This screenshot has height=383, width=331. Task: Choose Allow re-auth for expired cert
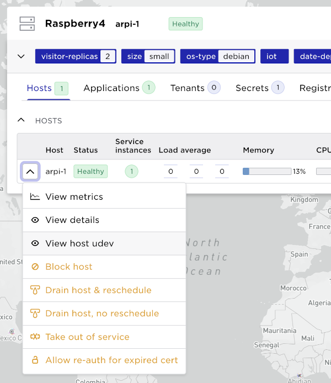[x=111, y=360]
